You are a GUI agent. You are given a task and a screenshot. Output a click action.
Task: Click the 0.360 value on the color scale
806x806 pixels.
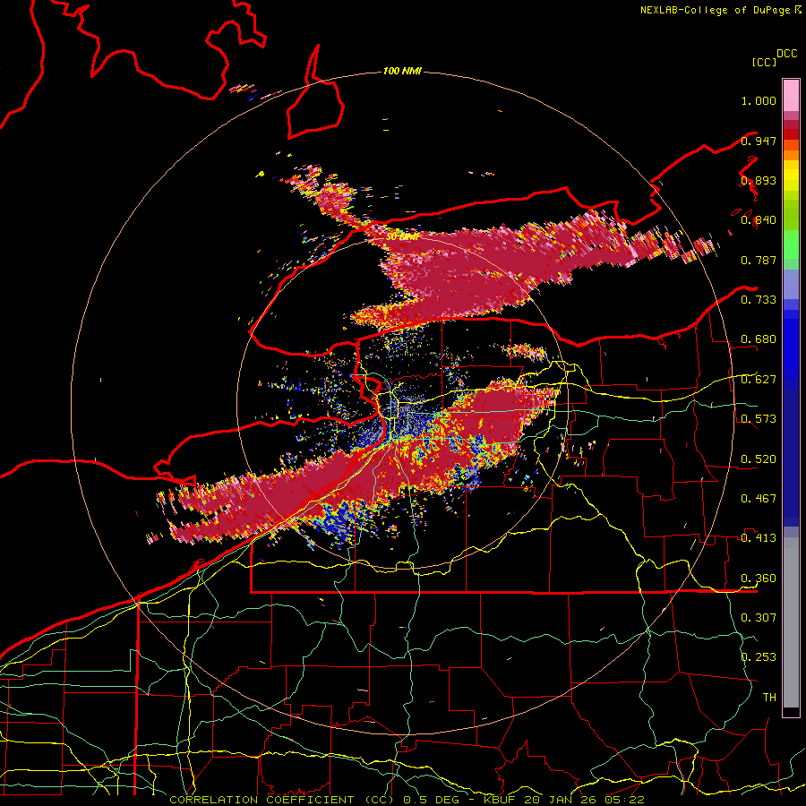(759, 579)
